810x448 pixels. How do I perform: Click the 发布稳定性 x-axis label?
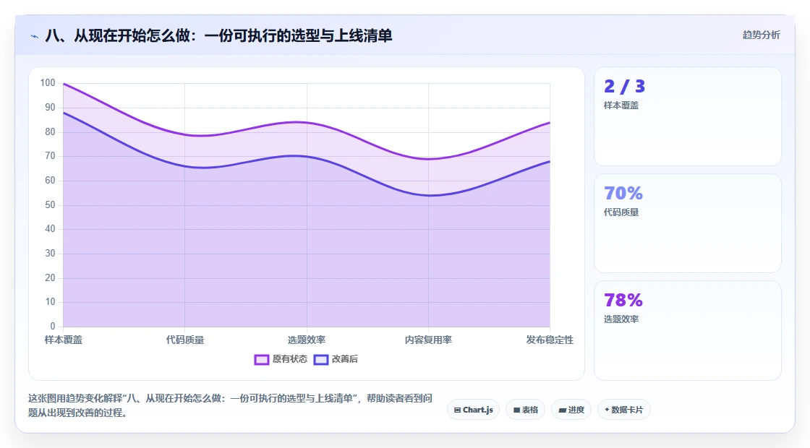pos(550,340)
